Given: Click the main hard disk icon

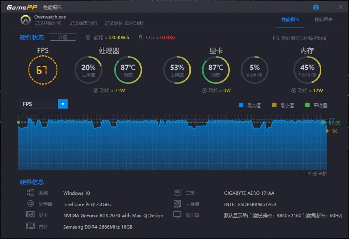Looking at the screenshot, I should pyautogui.click(x=177, y=204).
